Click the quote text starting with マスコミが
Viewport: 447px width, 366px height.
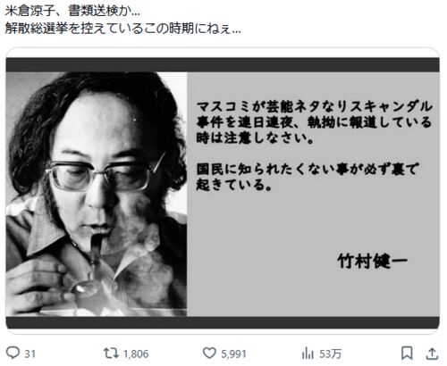point(314,122)
